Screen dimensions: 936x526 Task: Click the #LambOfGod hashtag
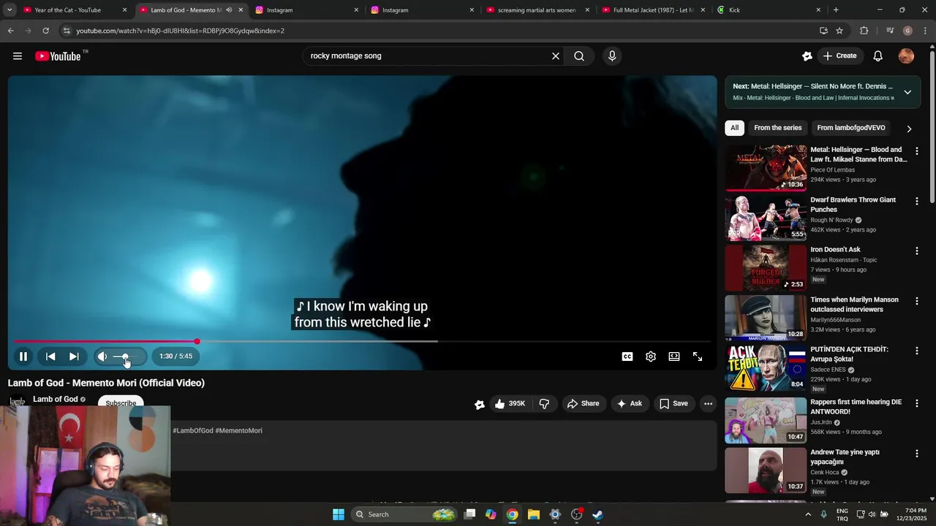tap(193, 431)
